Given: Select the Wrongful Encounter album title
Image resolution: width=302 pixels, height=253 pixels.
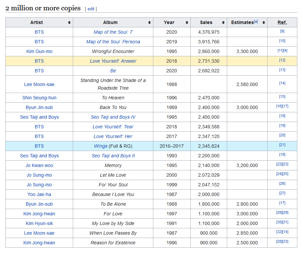Looking at the screenshot, I should (113, 51).
